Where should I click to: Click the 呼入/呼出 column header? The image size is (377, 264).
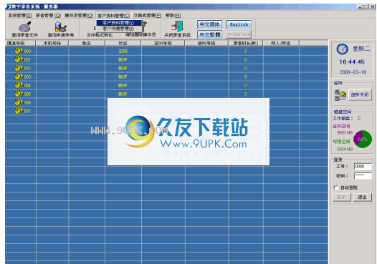coord(281,43)
